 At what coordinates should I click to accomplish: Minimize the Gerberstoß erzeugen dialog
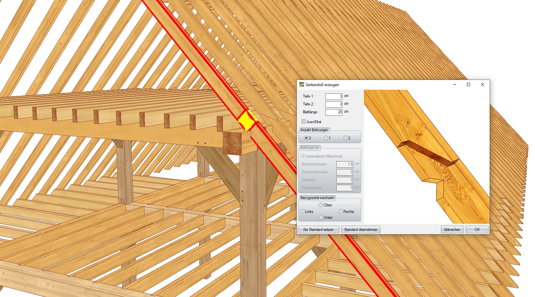tap(454, 85)
